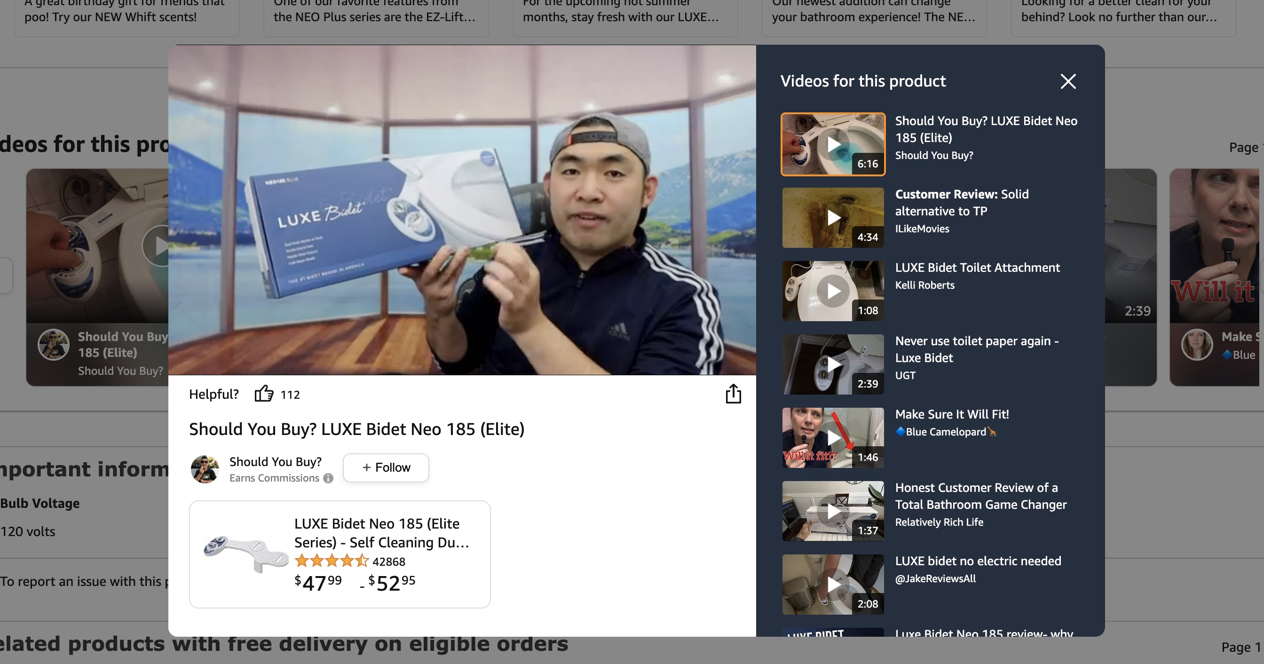Follow the Should You Buy? channel
The height and width of the screenshot is (664, 1264).
pyautogui.click(x=386, y=468)
